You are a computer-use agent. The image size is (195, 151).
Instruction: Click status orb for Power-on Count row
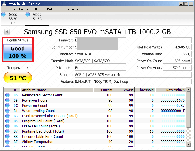pos(7,105)
